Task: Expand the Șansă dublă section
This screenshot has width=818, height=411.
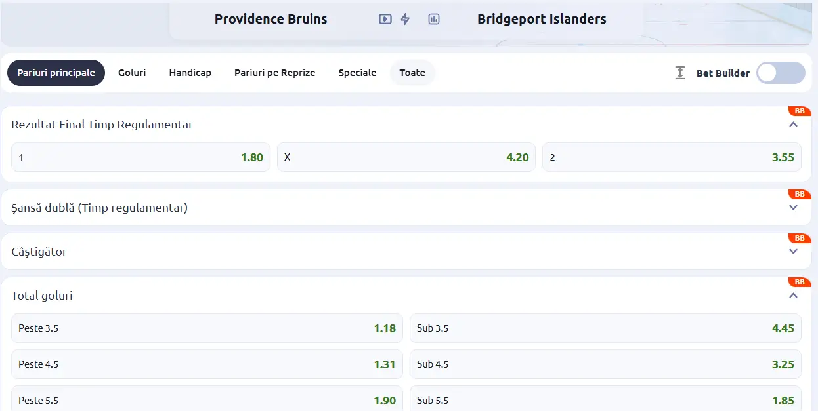Action: click(792, 208)
